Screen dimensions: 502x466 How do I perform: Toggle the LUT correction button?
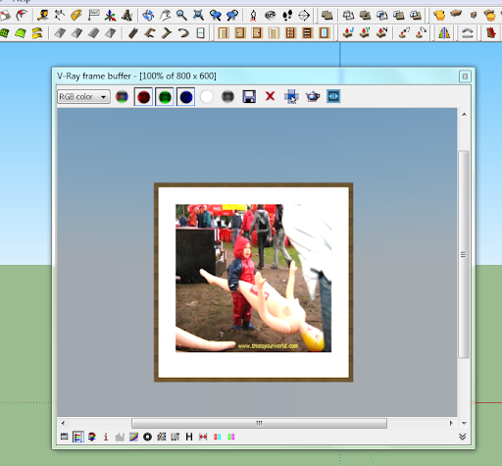[175, 437]
